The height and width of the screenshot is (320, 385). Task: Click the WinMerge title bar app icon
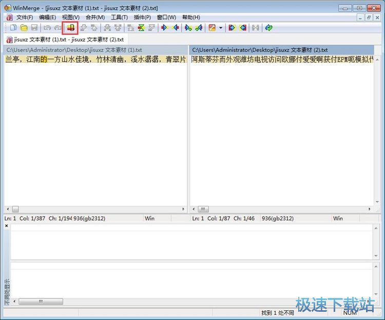(8, 8)
